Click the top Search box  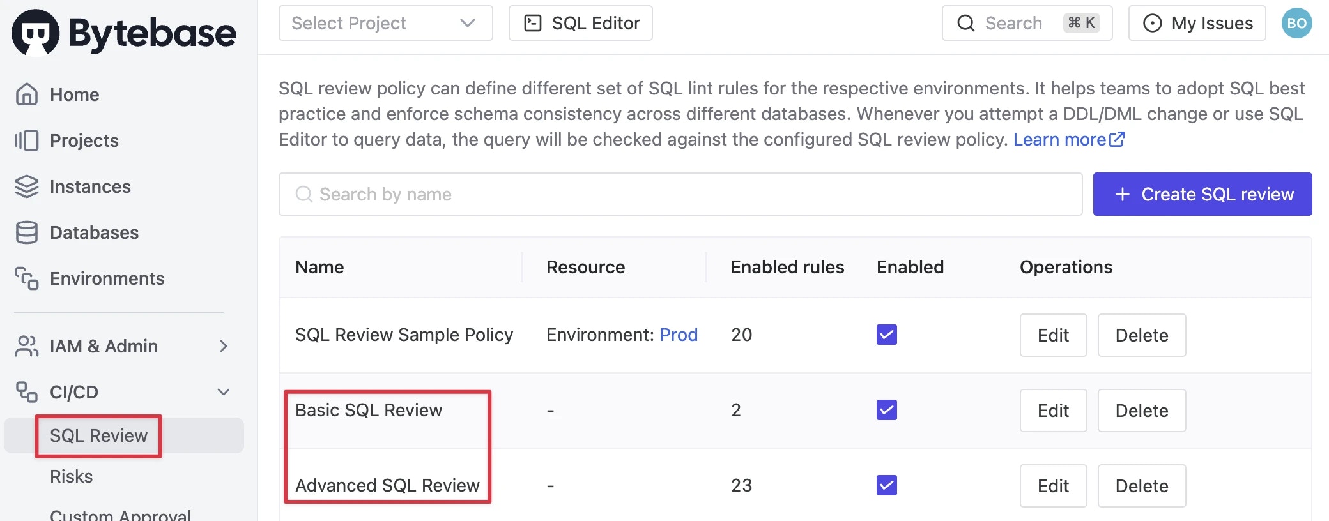click(1027, 23)
